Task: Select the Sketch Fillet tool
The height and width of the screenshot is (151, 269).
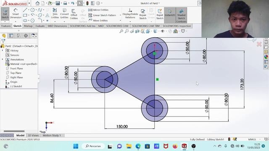Action: pos(40,21)
